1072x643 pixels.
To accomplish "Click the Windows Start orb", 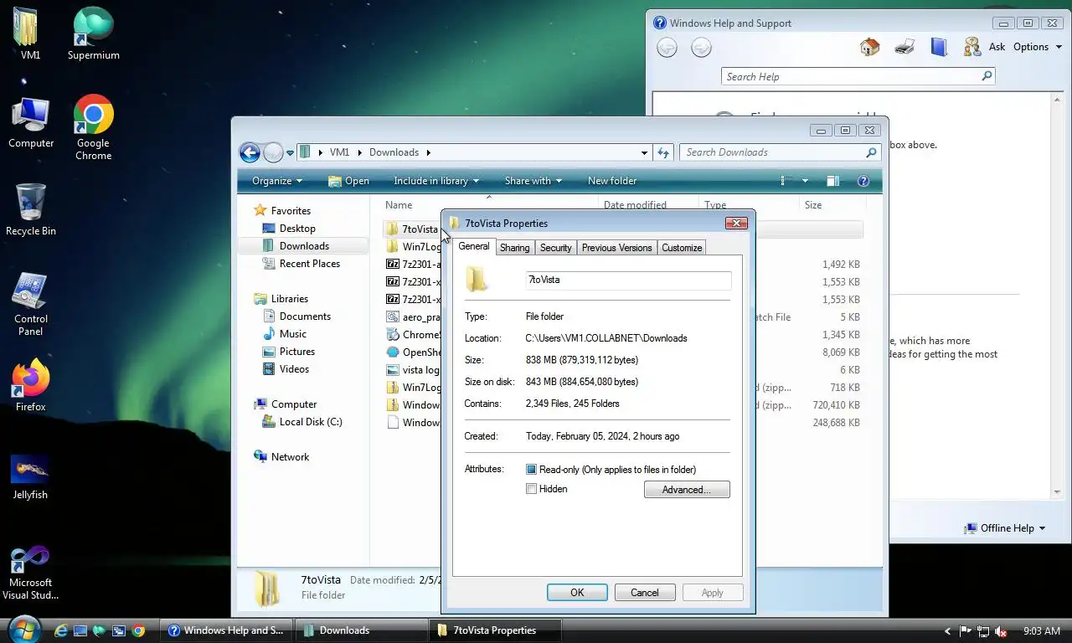I will (x=24, y=630).
